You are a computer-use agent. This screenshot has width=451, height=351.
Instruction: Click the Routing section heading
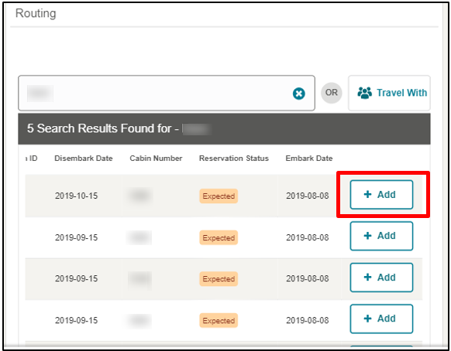[x=36, y=13]
